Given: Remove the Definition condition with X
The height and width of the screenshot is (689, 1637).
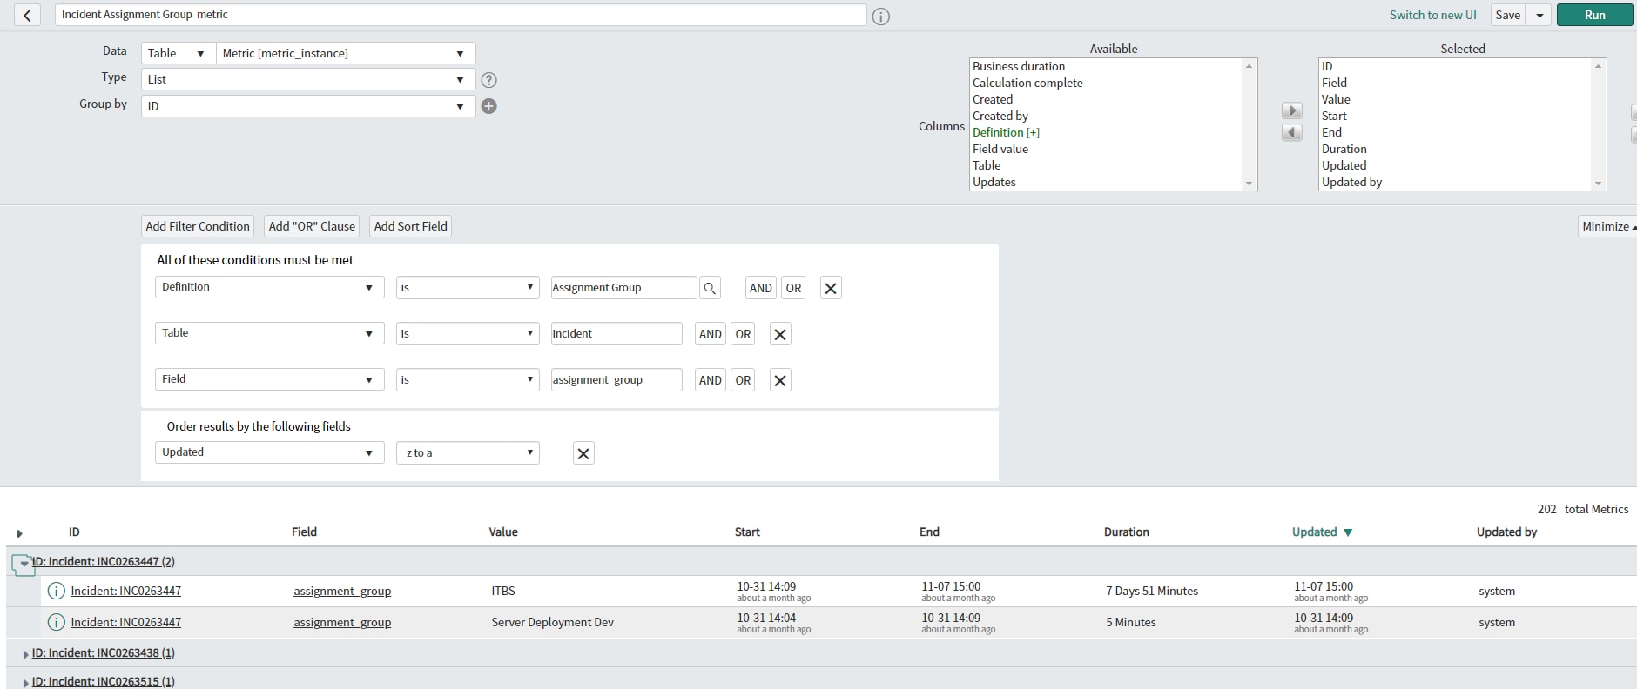Looking at the screenshot, I should tap(831, 288).
